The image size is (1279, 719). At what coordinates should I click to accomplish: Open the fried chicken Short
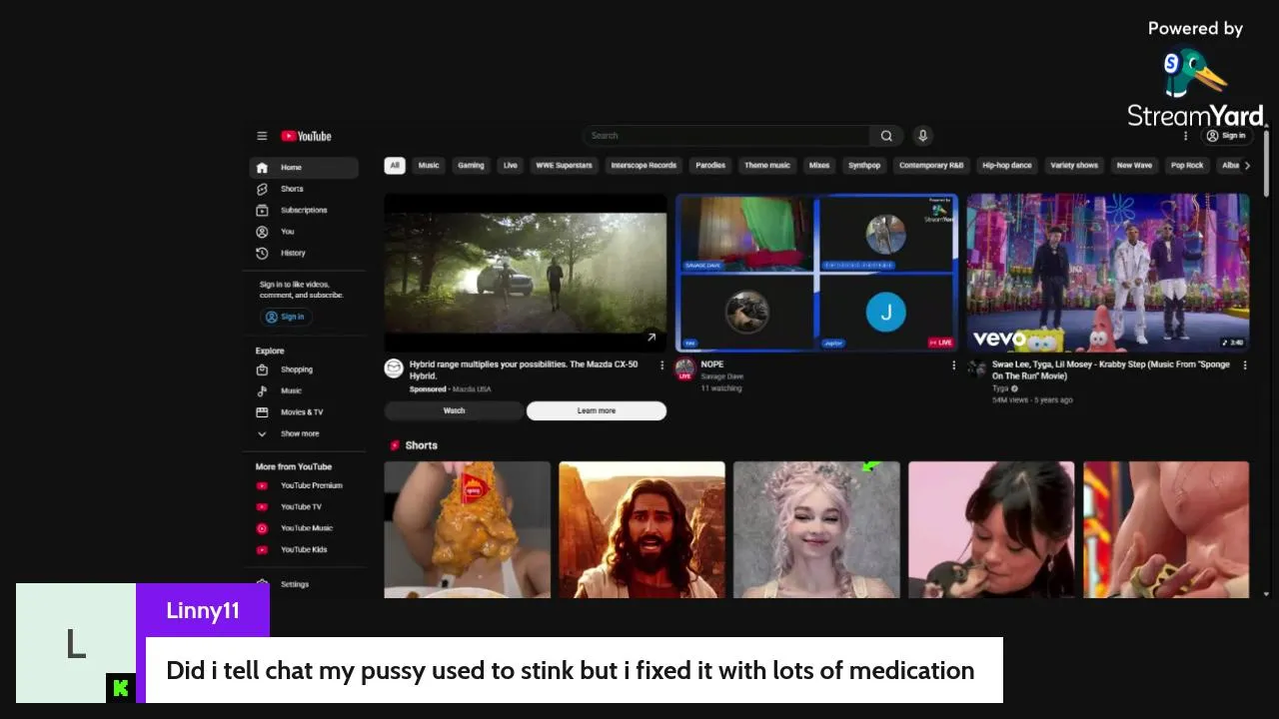[468, 529]
